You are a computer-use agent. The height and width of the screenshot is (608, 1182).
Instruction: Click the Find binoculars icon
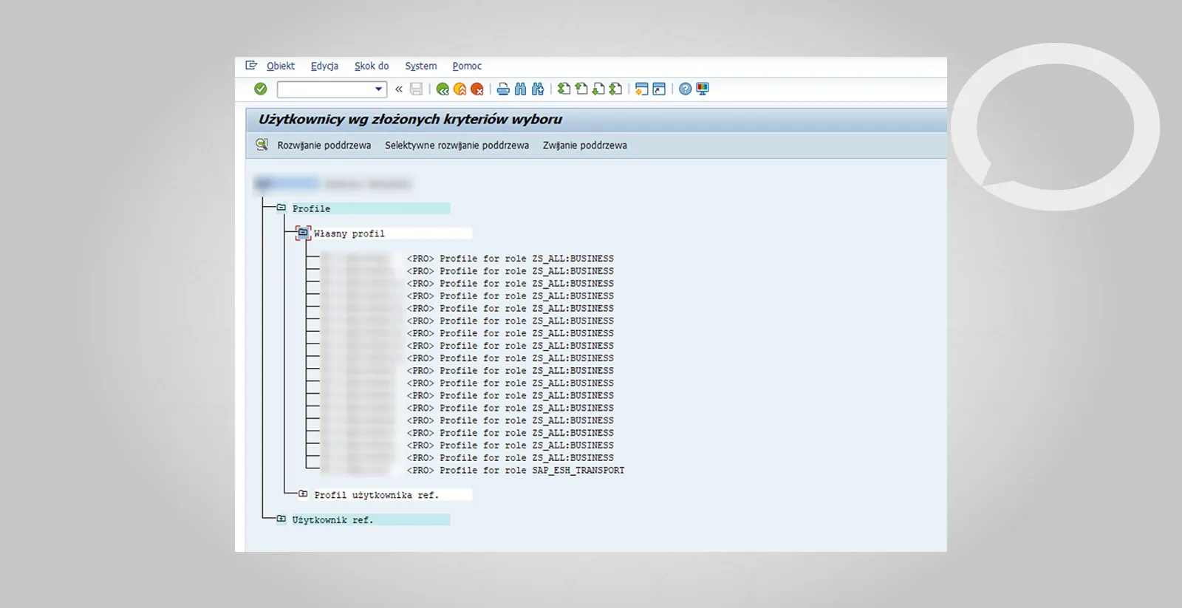pyautogui.click(x=521, y=89)
